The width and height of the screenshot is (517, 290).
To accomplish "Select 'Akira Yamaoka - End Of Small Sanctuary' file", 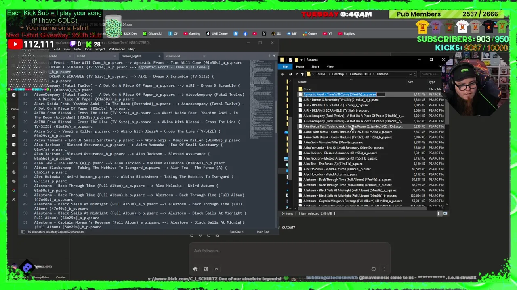I will [x=344, y=147].
